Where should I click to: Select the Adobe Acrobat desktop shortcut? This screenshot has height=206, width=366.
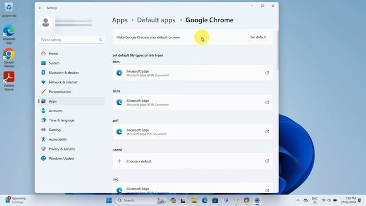tap(9, 81)
